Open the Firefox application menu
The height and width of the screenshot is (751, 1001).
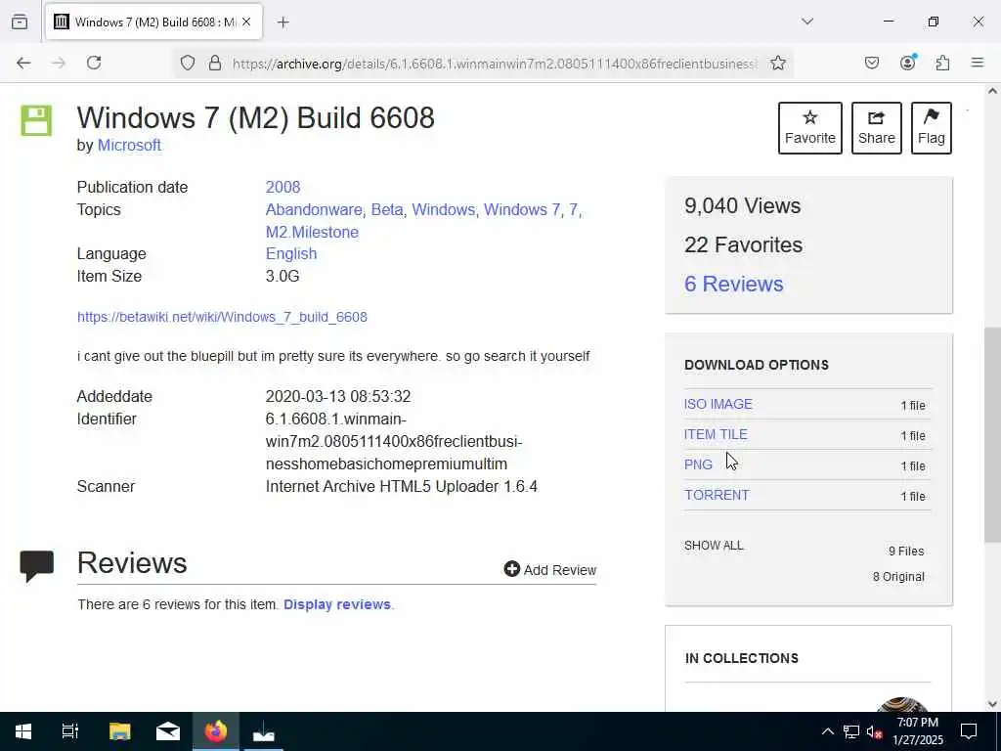(x=978, y=63)
